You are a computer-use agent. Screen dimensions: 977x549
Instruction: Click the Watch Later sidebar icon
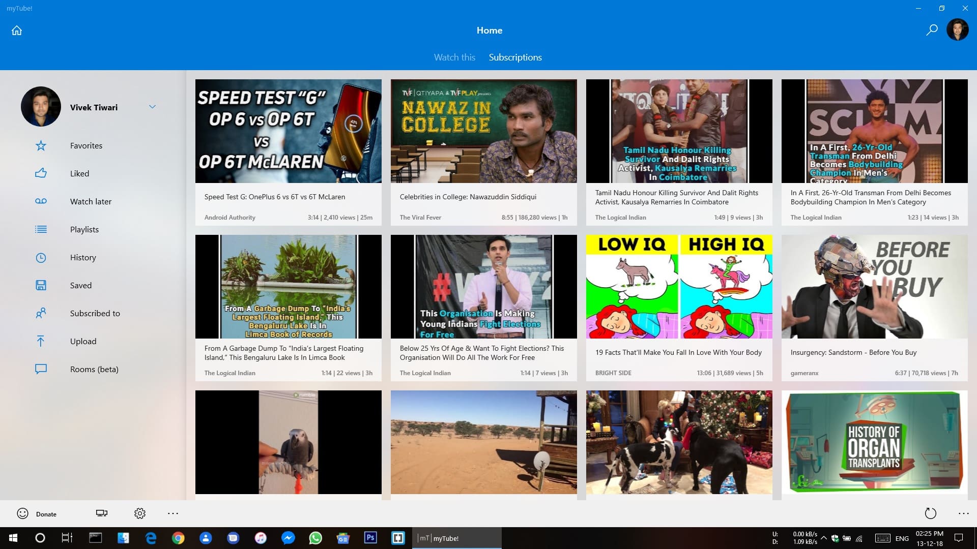pyautogui.click(x=42, y=201)
